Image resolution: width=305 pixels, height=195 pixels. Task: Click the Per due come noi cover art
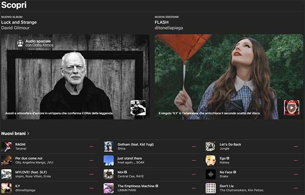coord(6,160)
